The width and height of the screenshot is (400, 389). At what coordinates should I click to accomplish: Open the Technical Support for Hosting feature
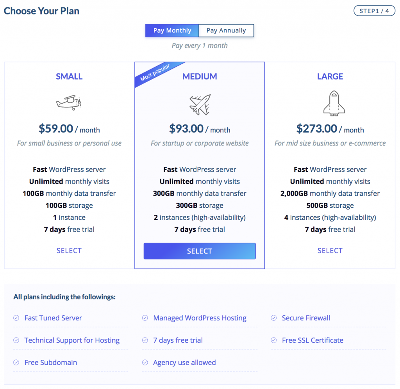(x=72, y=340)
